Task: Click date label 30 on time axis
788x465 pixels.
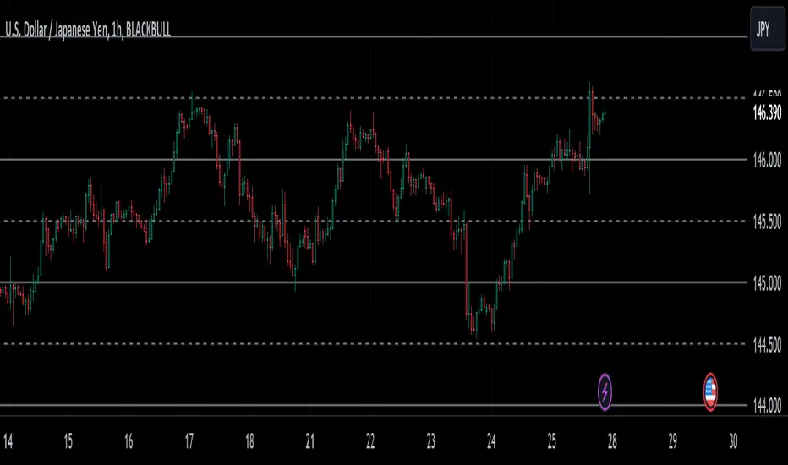Action: point(733,441)
